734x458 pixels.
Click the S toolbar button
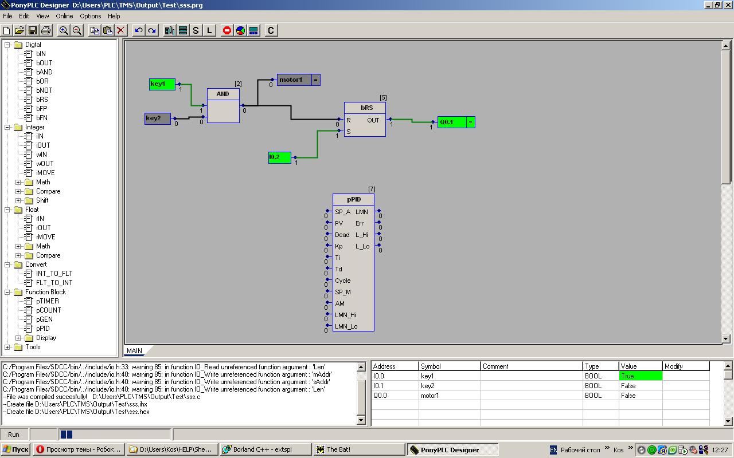196,30
